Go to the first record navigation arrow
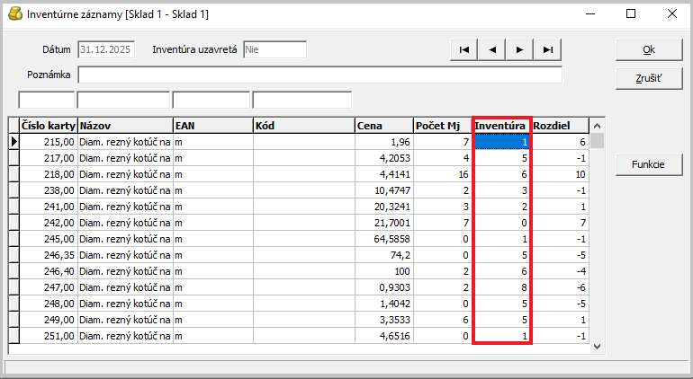This screenshot has width=693, height=379. [463, 50]
